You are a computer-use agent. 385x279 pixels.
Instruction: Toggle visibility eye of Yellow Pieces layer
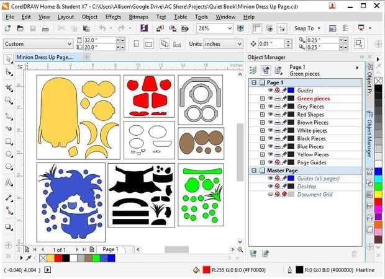[x=270, y=154]
